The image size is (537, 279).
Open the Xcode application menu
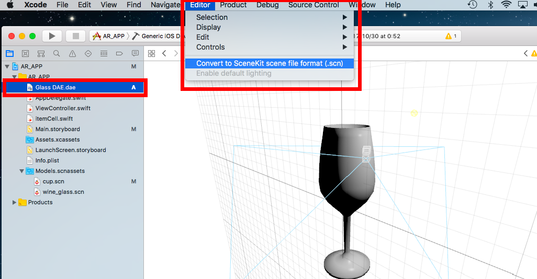35,5
